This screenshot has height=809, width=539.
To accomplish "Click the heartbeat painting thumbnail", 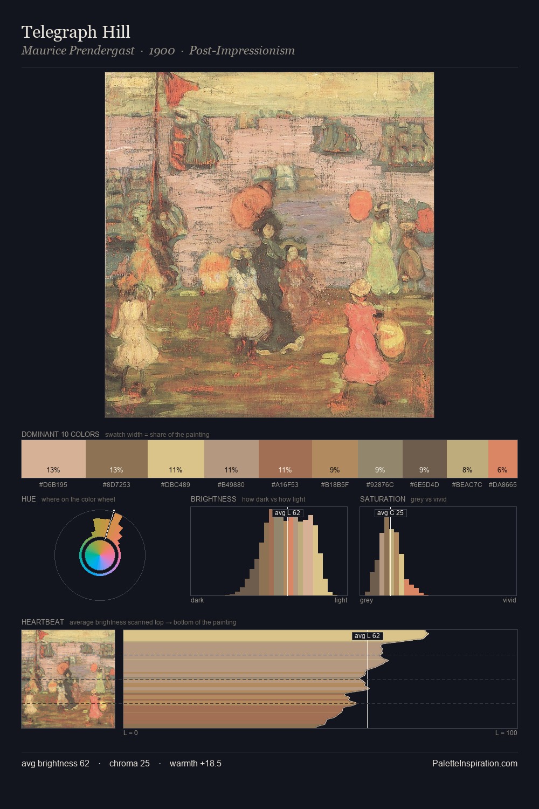I will pyautogui.click(x=68, y=679).
